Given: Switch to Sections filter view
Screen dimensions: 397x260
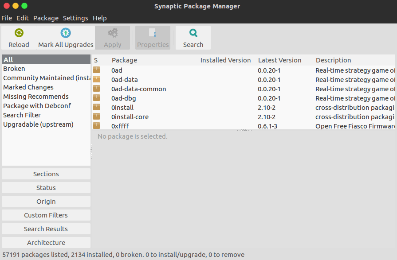Looking at the screenshot, I should click(x=46, y=174).
